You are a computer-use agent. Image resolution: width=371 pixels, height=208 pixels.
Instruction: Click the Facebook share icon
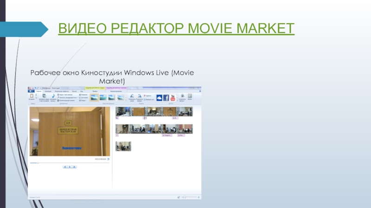(x=166, y=98)
